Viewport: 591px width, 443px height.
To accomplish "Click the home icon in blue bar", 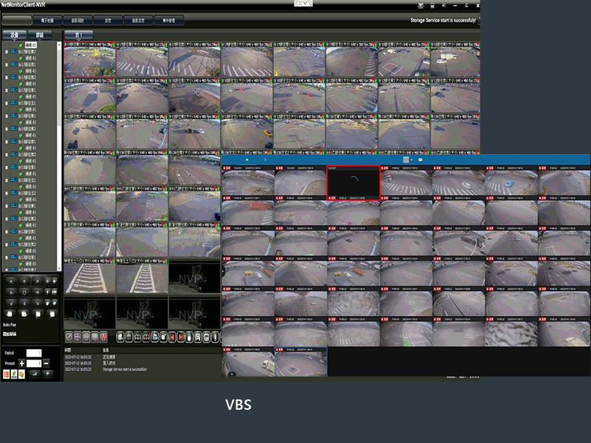I will tap(246, 159).
